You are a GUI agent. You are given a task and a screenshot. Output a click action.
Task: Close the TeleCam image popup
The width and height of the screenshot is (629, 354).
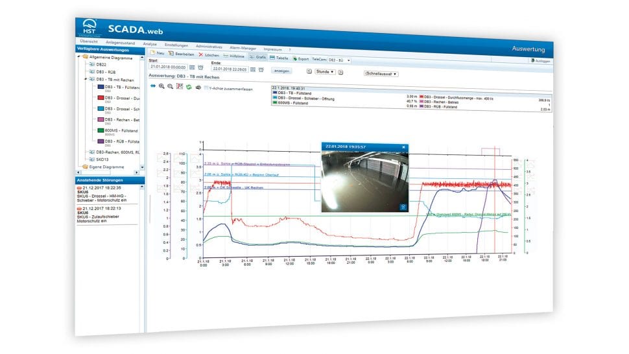[x=403, y=147]
